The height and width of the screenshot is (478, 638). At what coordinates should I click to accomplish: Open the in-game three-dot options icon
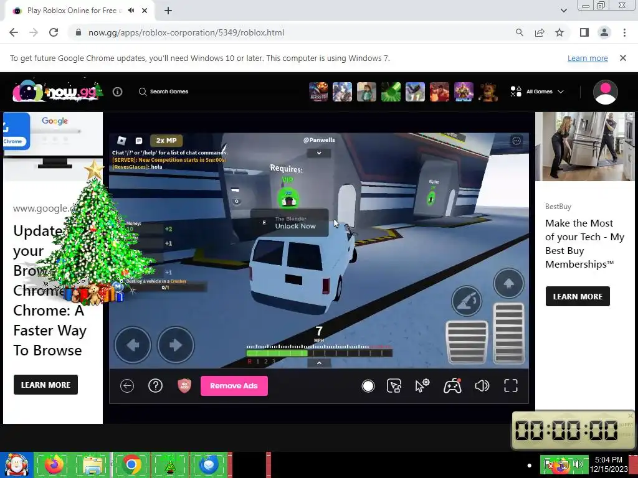(x=517, y=141)
